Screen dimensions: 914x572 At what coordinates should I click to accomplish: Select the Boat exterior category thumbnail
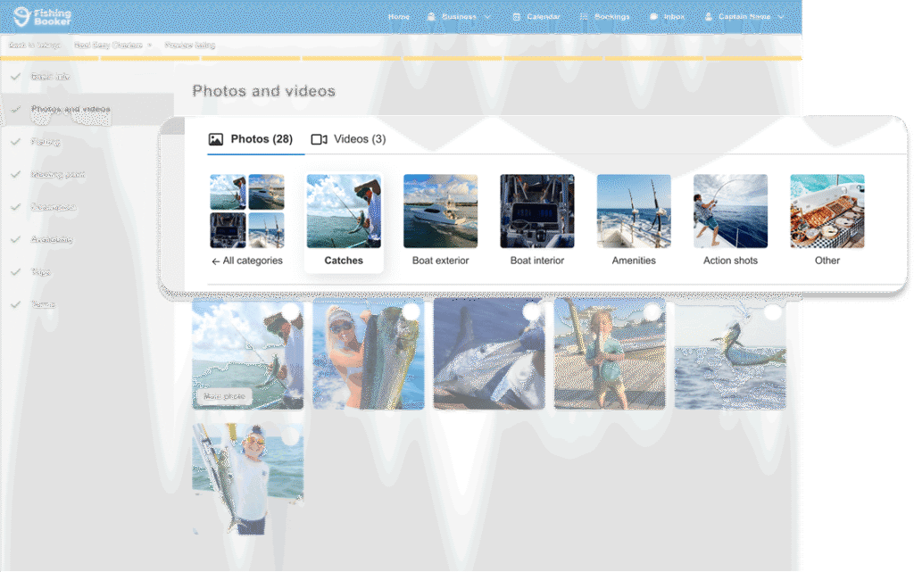pyautogui.click(x=440, y=211)
